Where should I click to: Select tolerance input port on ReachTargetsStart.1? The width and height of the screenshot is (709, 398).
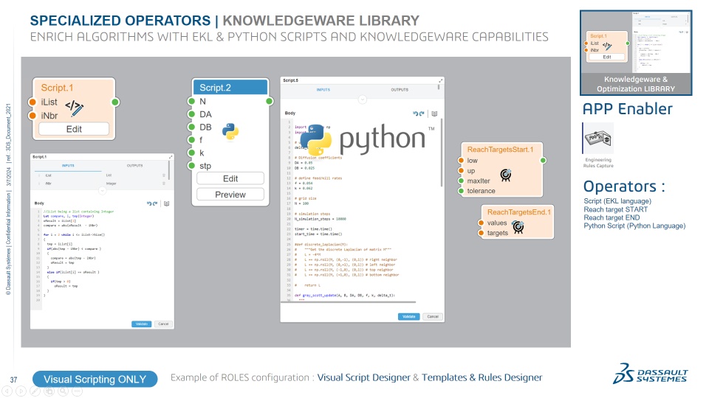[461, 191]
